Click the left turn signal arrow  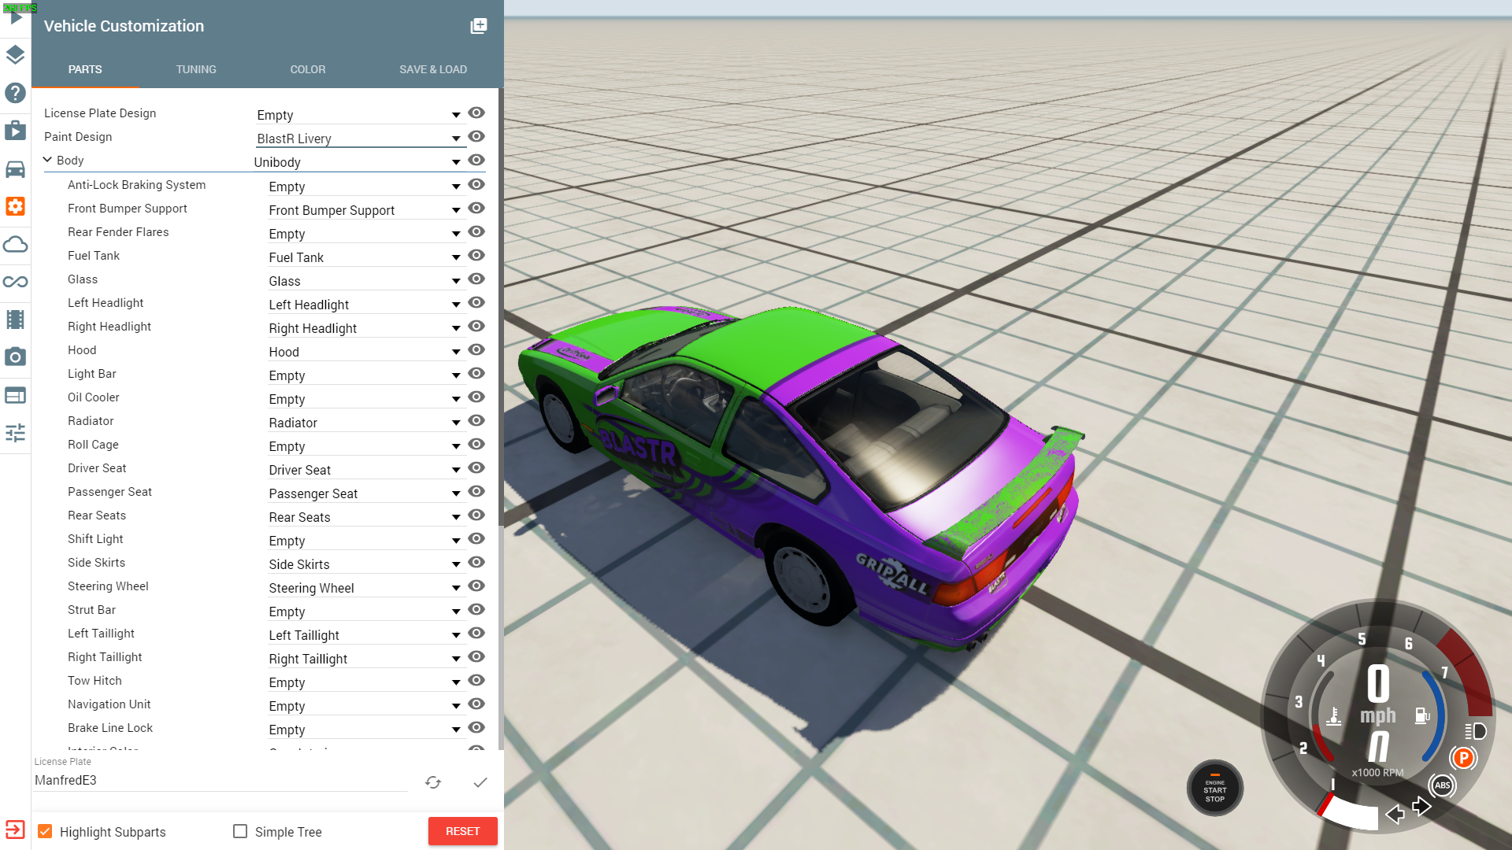pos(1395,814)
